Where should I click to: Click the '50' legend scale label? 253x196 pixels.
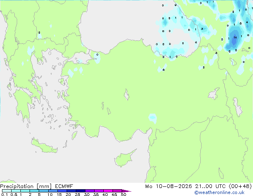click(123, 194)
